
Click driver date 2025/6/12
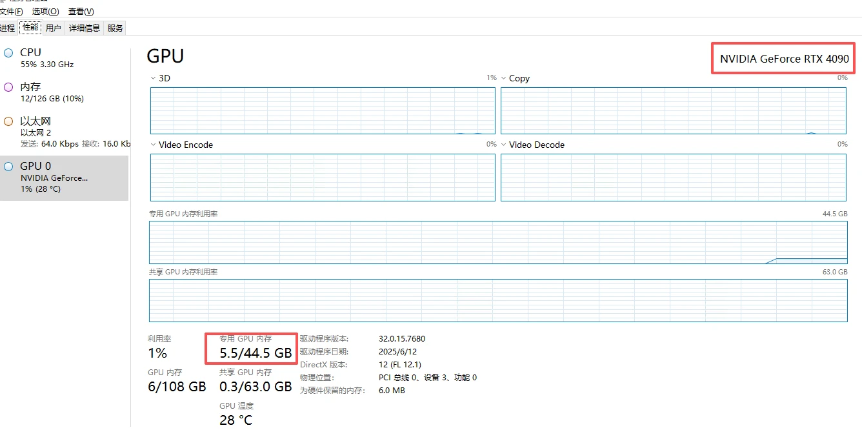398,352
